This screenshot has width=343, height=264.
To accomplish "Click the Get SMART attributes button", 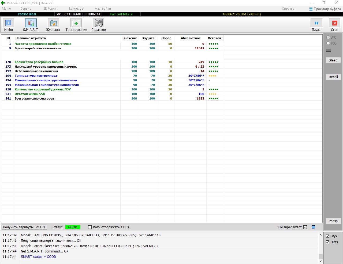I will (x=24, y=227).
